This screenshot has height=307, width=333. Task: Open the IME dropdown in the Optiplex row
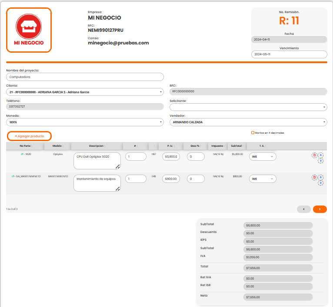[263, 156]
